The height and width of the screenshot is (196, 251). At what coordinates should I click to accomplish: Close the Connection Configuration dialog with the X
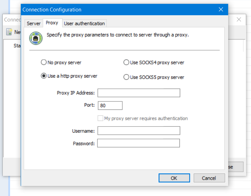click(221, 10)
